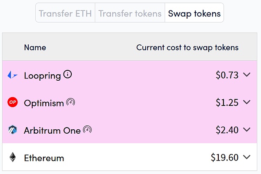Expand the Loopring row chevron
The width and height of the screenshot is (261, 174).
(x=247, y=75)
